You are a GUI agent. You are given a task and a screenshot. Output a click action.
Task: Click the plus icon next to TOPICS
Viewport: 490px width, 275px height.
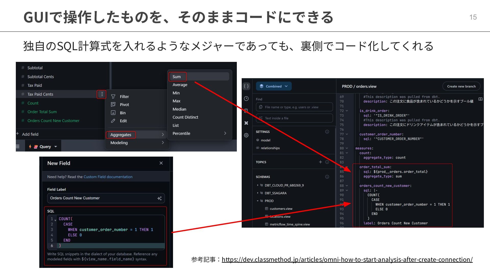coord(321,162)
